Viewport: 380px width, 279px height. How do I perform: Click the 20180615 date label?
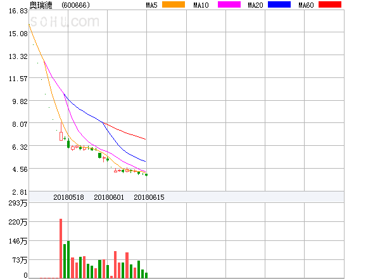click(x=149, y=197)
